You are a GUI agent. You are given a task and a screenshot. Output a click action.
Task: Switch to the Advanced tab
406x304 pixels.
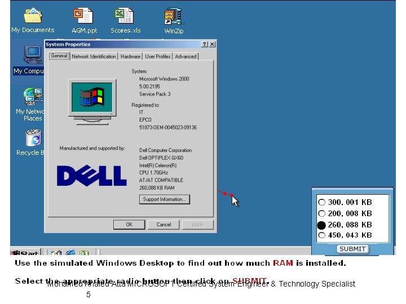tap(186, 56)
